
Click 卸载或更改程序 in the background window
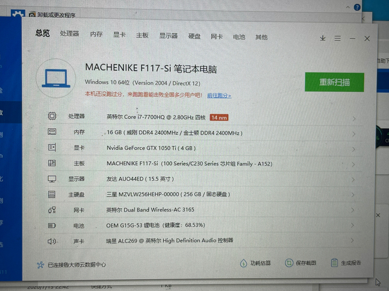click(56, 15)
